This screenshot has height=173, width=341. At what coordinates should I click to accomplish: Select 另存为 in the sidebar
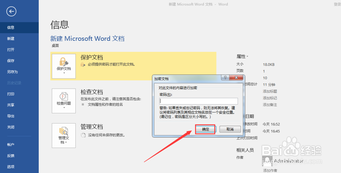19,72
